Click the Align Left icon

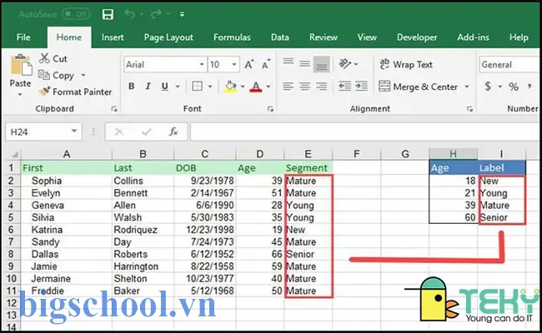click(288, 87)
